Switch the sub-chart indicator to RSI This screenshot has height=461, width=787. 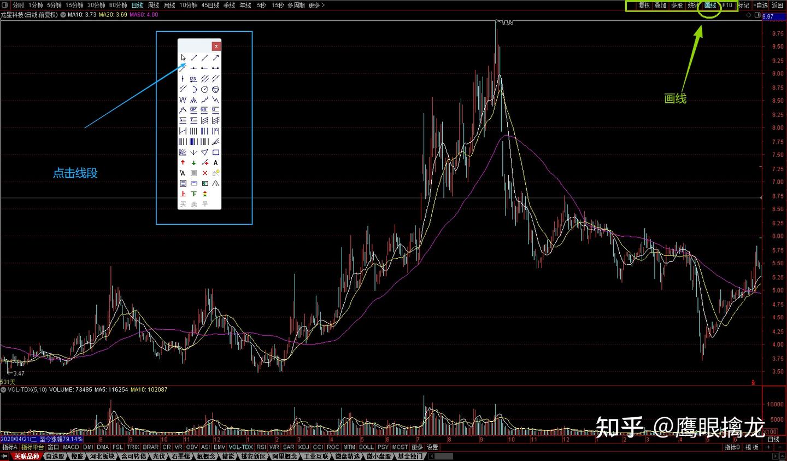[x=261, y=447]
